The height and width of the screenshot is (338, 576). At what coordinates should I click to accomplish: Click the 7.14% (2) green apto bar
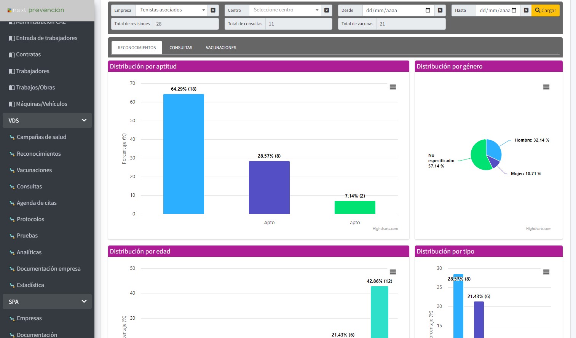(355, 207)
